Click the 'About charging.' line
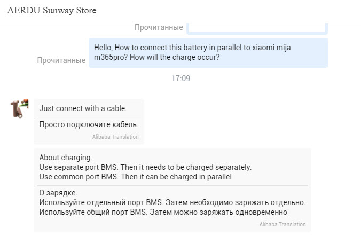The image size is (361, 235). pyautogui.click(x=66, y=158)
